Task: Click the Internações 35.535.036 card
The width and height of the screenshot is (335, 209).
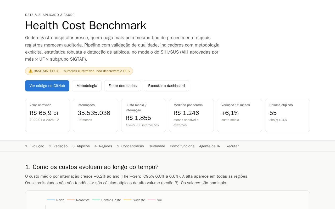Action: (x=96, y=115)
